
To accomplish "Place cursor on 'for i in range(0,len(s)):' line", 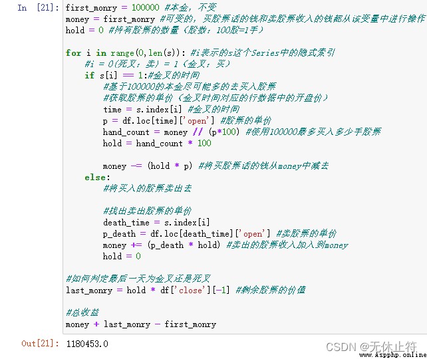I will [x=126, y=53].
